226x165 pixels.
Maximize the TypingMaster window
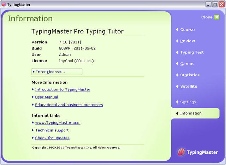pos(215,5)
